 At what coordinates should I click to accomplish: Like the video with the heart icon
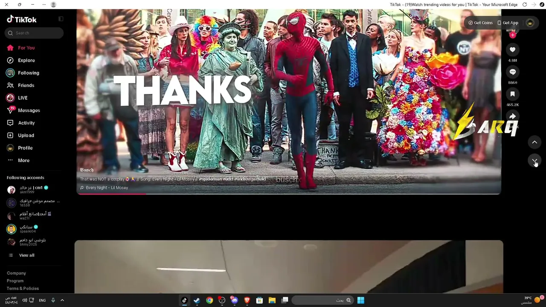click(513, 49)
